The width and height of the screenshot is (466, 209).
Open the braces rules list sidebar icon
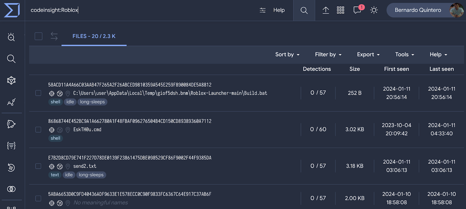11,146
